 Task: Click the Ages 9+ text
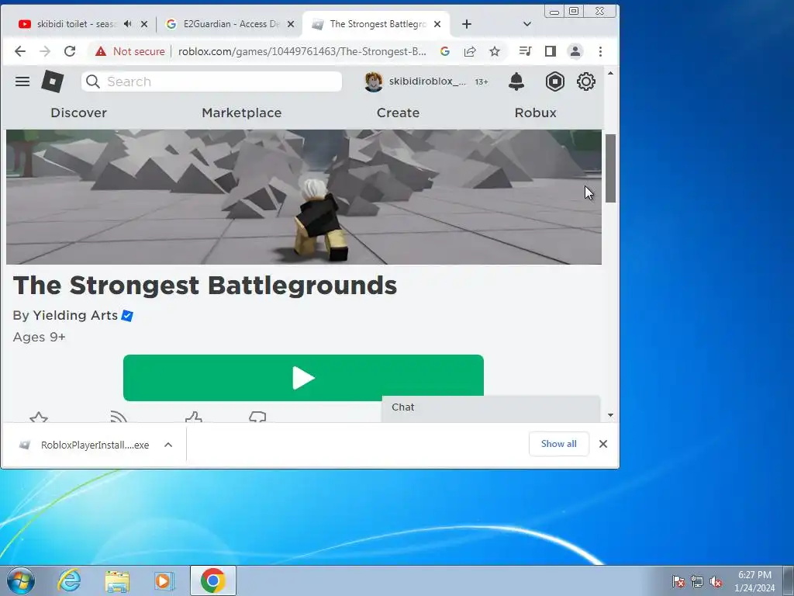[x=39, y=337]
